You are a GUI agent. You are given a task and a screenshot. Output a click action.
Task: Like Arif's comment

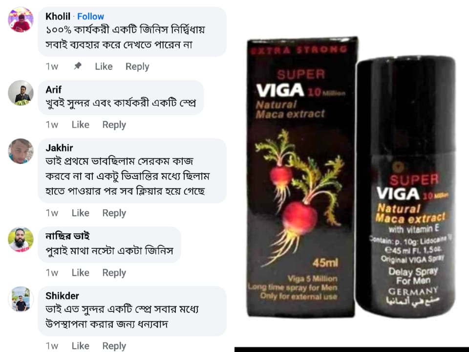81,125
